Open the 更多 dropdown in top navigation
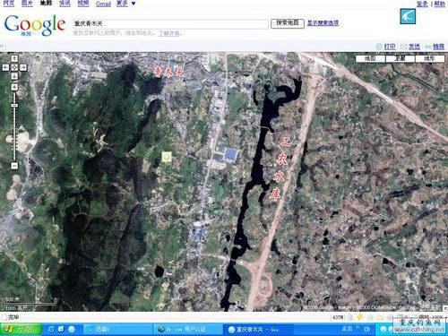Image resolution: width=448 pixels, height=336 pixels. [x=125, y=4]
